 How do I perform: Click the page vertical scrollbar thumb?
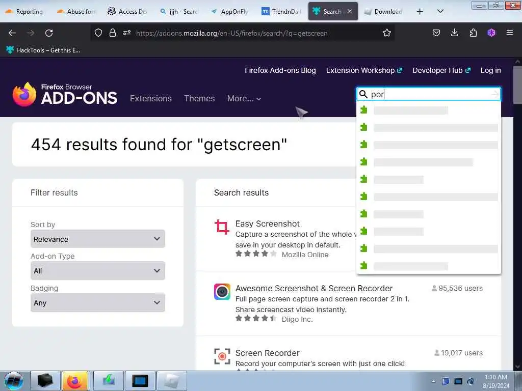pyautogui.click(x=517, y=85)
